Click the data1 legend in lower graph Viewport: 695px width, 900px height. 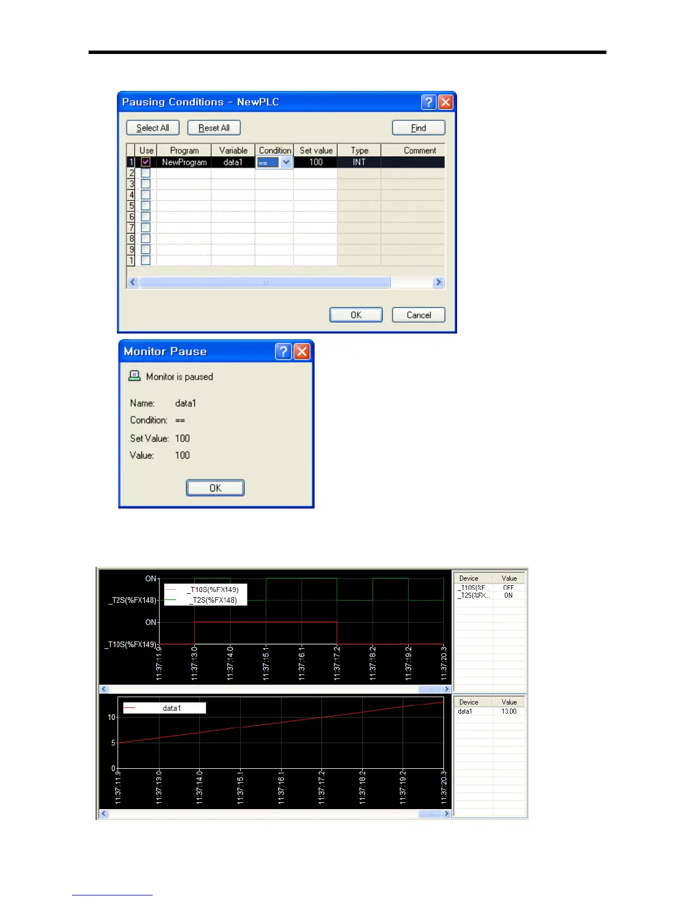pos(165,708)
